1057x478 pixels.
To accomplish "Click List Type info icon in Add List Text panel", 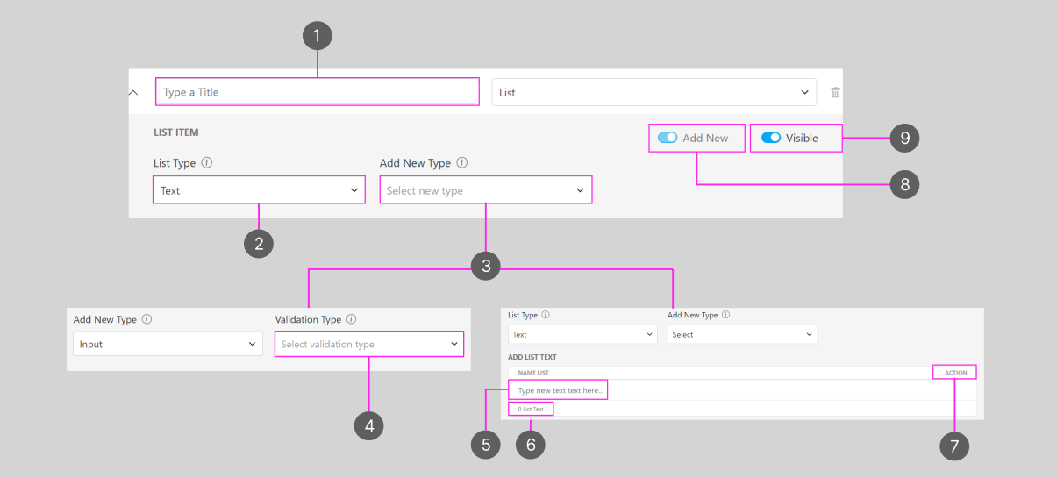I will [546, 315].
